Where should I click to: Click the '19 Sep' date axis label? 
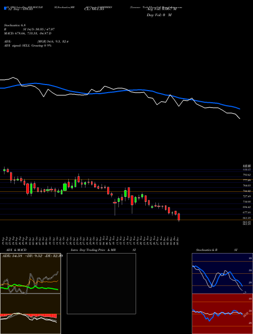tap(4, 241)
